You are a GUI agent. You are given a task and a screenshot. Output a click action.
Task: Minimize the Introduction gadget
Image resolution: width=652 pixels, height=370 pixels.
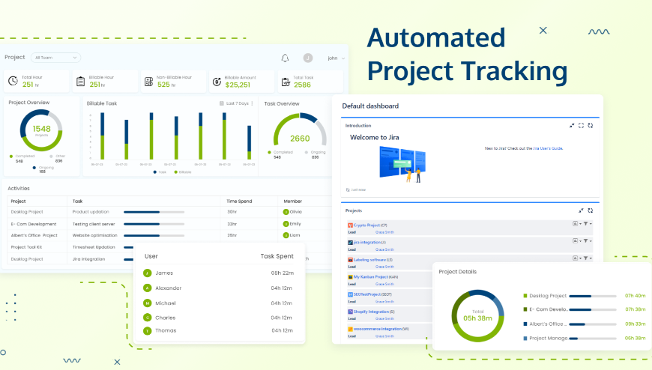(572, 126)
